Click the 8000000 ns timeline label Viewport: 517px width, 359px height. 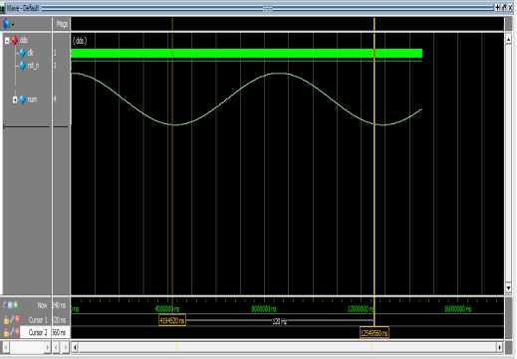coord(264,309)
